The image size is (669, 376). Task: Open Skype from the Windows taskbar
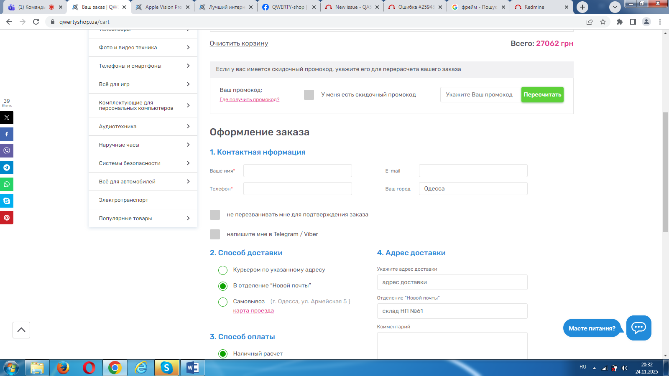point(166,368)
